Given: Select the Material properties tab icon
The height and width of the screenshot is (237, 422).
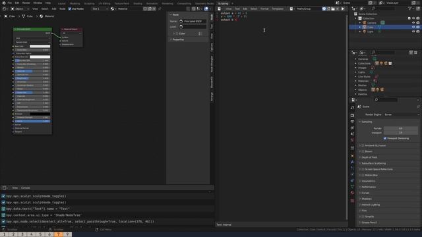Looking at the screenshot, I should [x=352, y=193].
